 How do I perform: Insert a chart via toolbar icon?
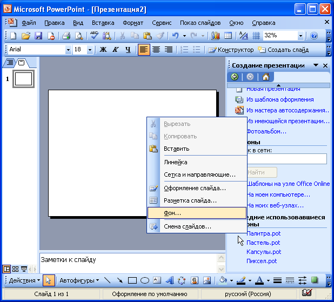[x=216, y=36]
